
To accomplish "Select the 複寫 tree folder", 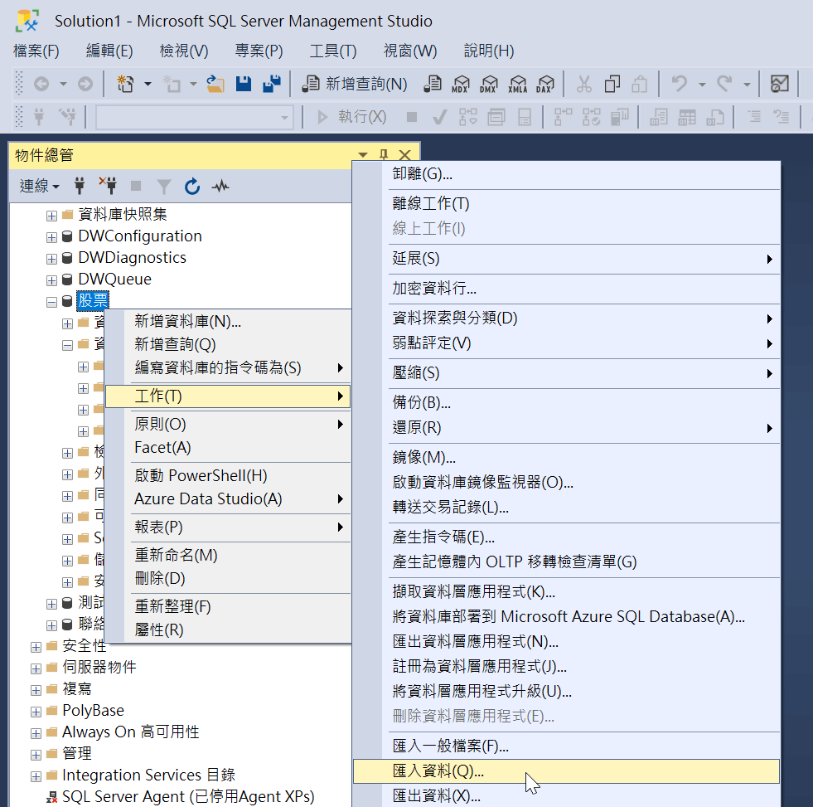I will click(x=77, y=688).
